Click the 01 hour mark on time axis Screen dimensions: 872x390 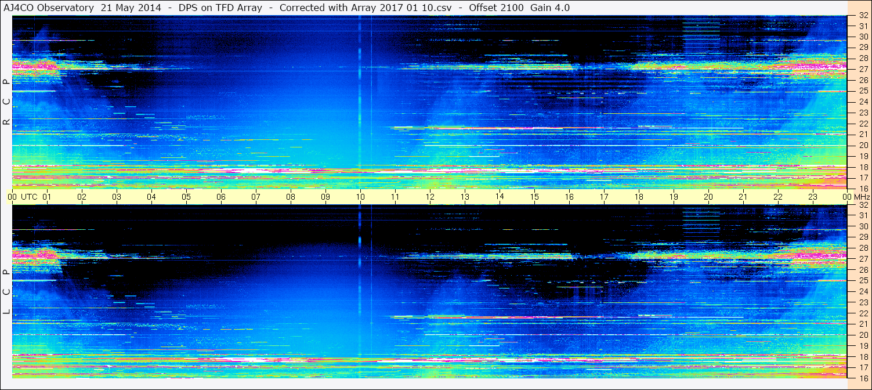point(47,197)
